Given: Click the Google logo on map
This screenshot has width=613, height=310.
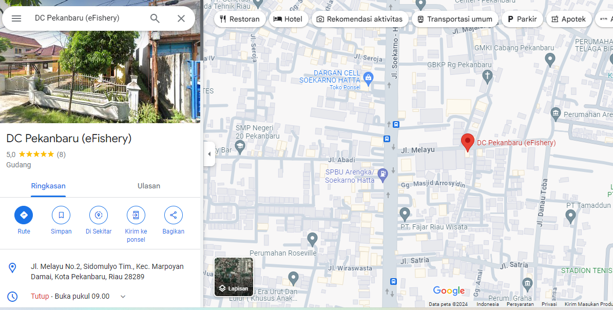Looking at the screenshot, I should pos(449,291).
